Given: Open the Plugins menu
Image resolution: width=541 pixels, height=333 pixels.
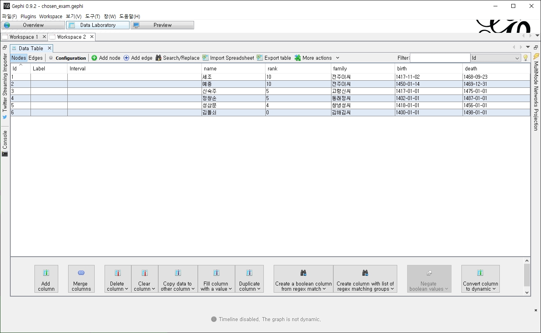Looking at the screenshot, I should click(x=28, y=16).
